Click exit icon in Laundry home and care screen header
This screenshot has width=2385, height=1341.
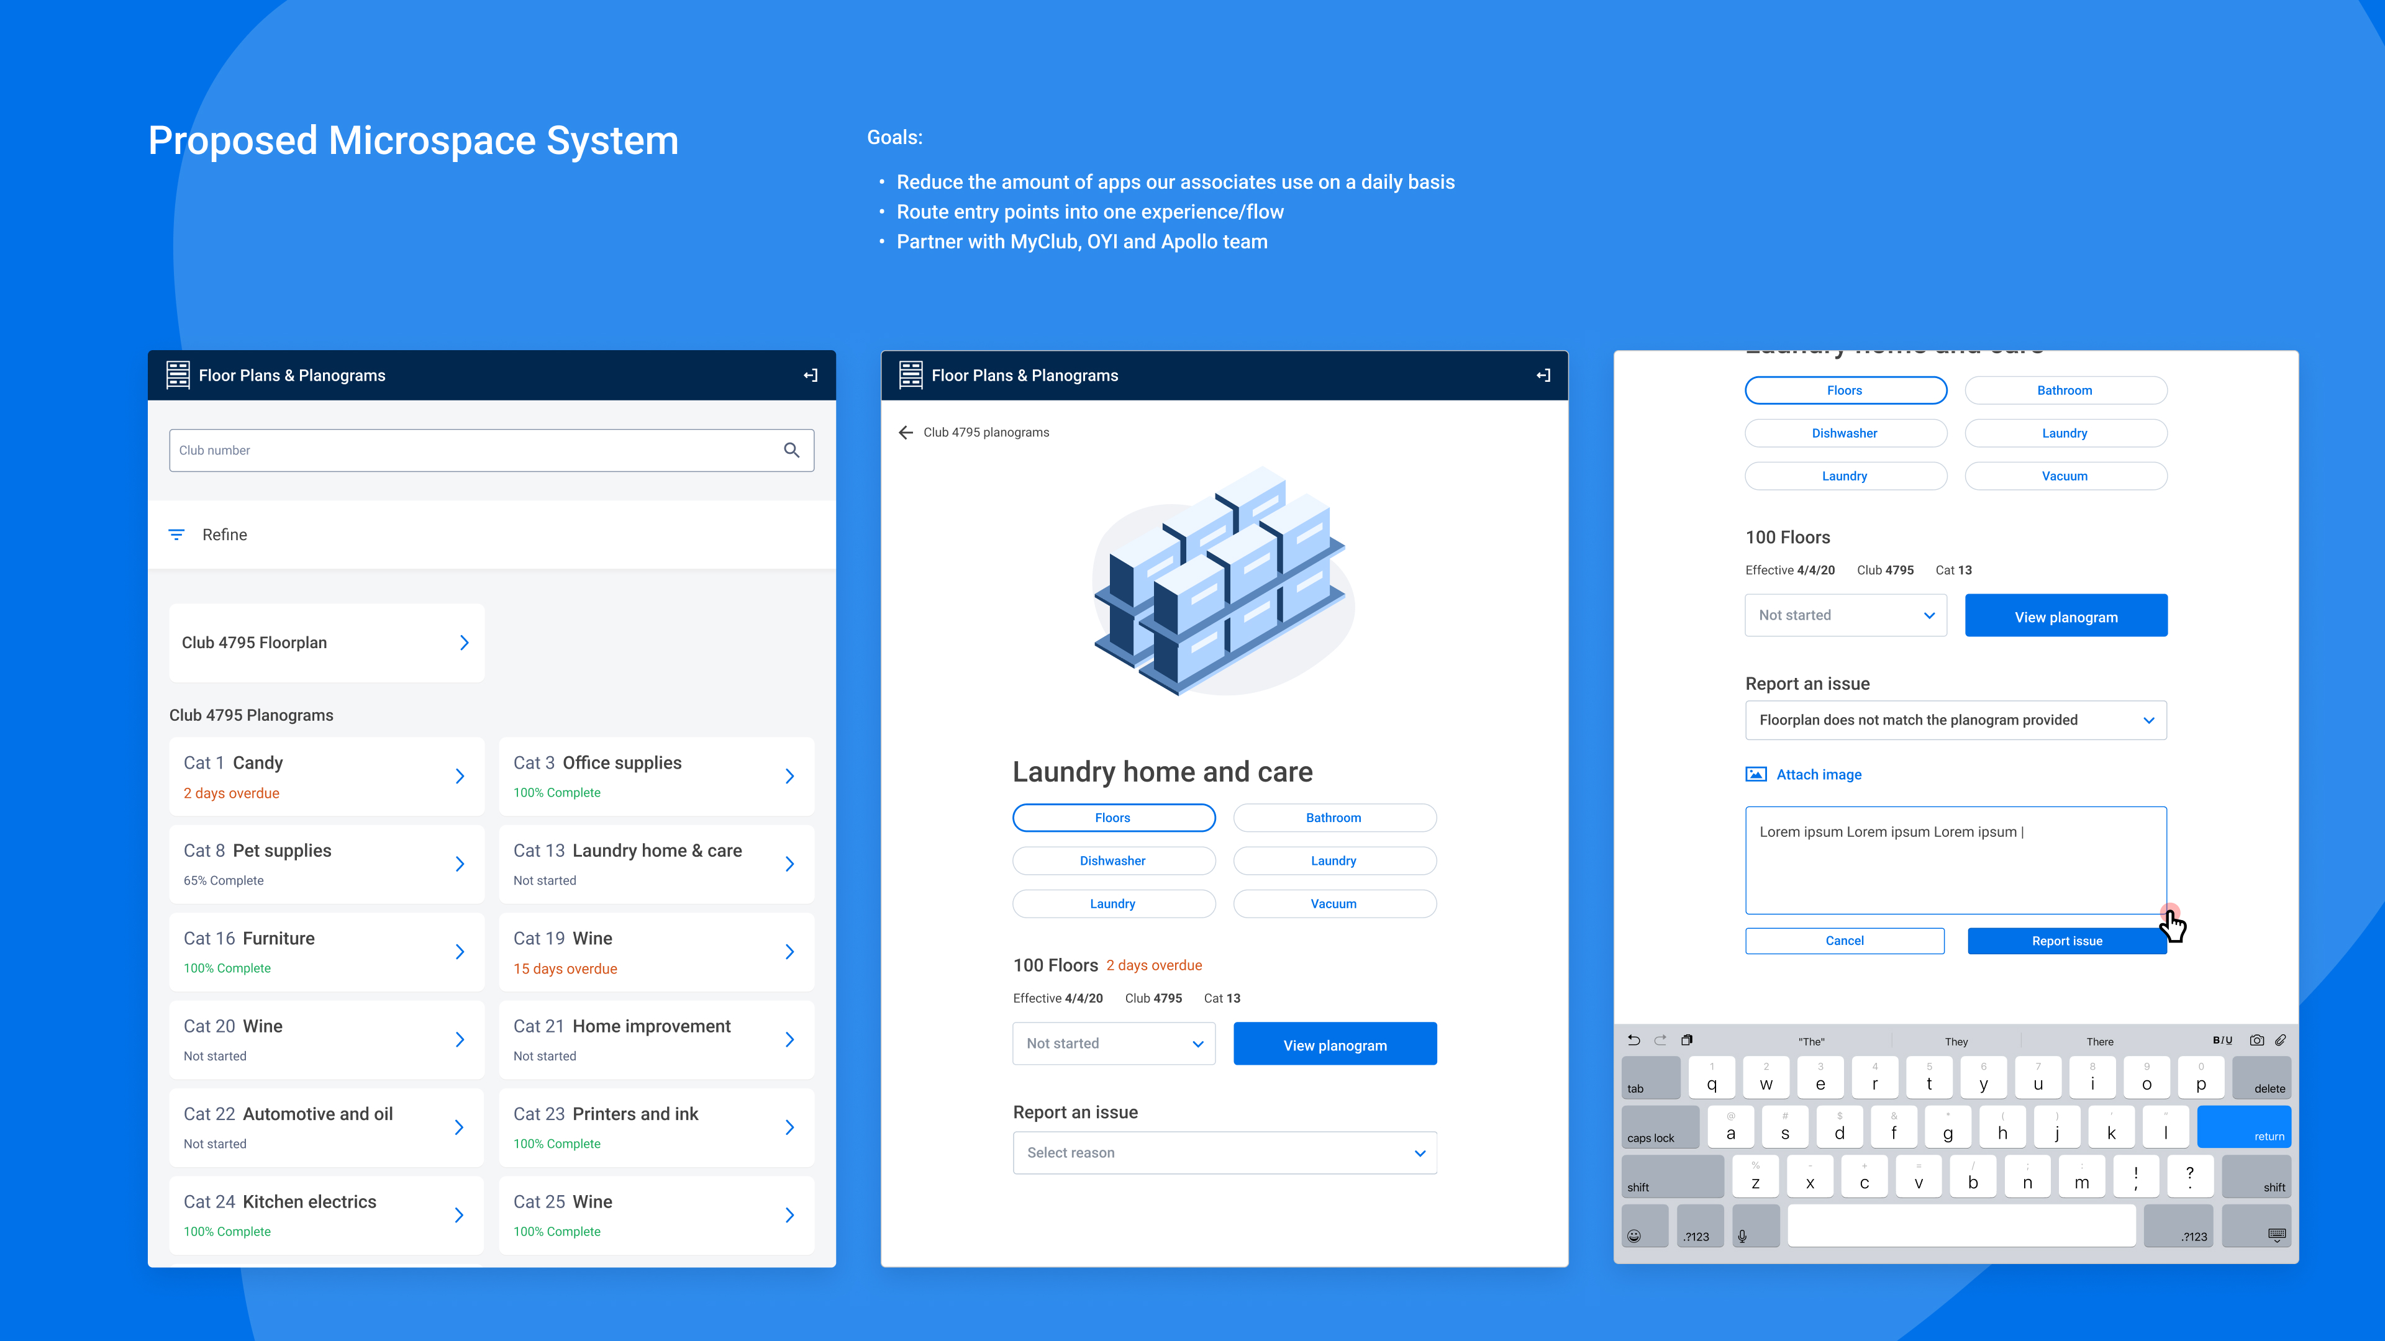[x=1542, y=375]
